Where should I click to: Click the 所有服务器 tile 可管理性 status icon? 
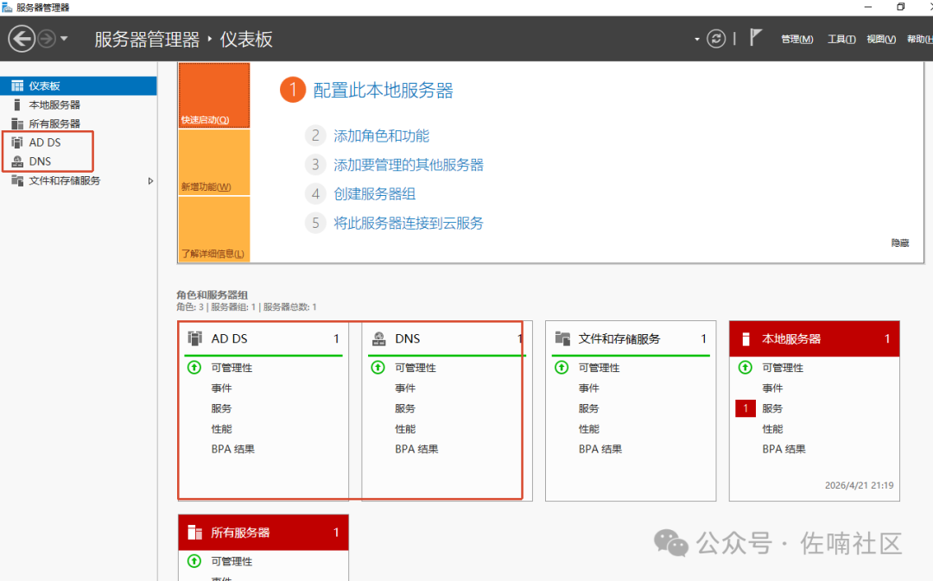[194, 561]
